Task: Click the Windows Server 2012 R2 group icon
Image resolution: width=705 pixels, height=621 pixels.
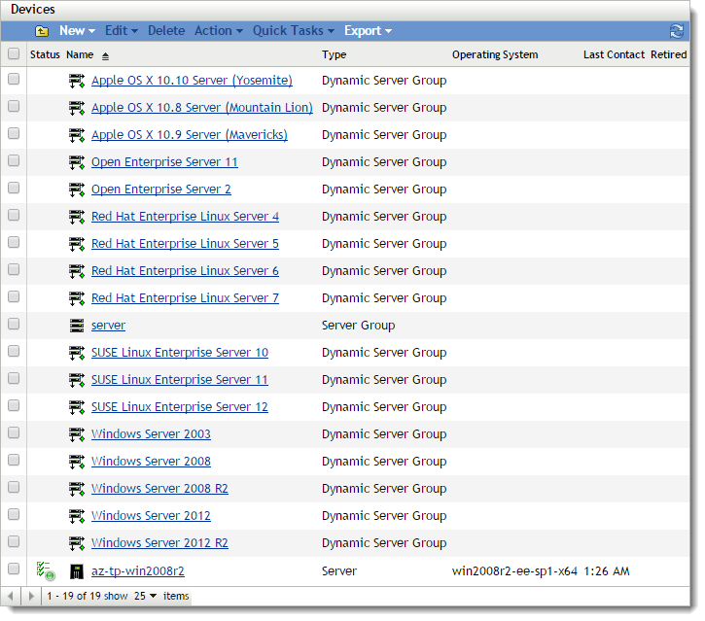Action: click(77, 543)
